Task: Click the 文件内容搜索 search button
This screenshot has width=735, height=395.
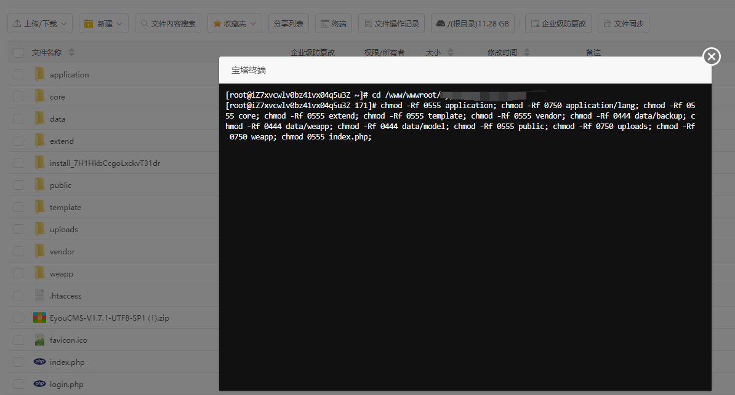Action: pos(167,24)
